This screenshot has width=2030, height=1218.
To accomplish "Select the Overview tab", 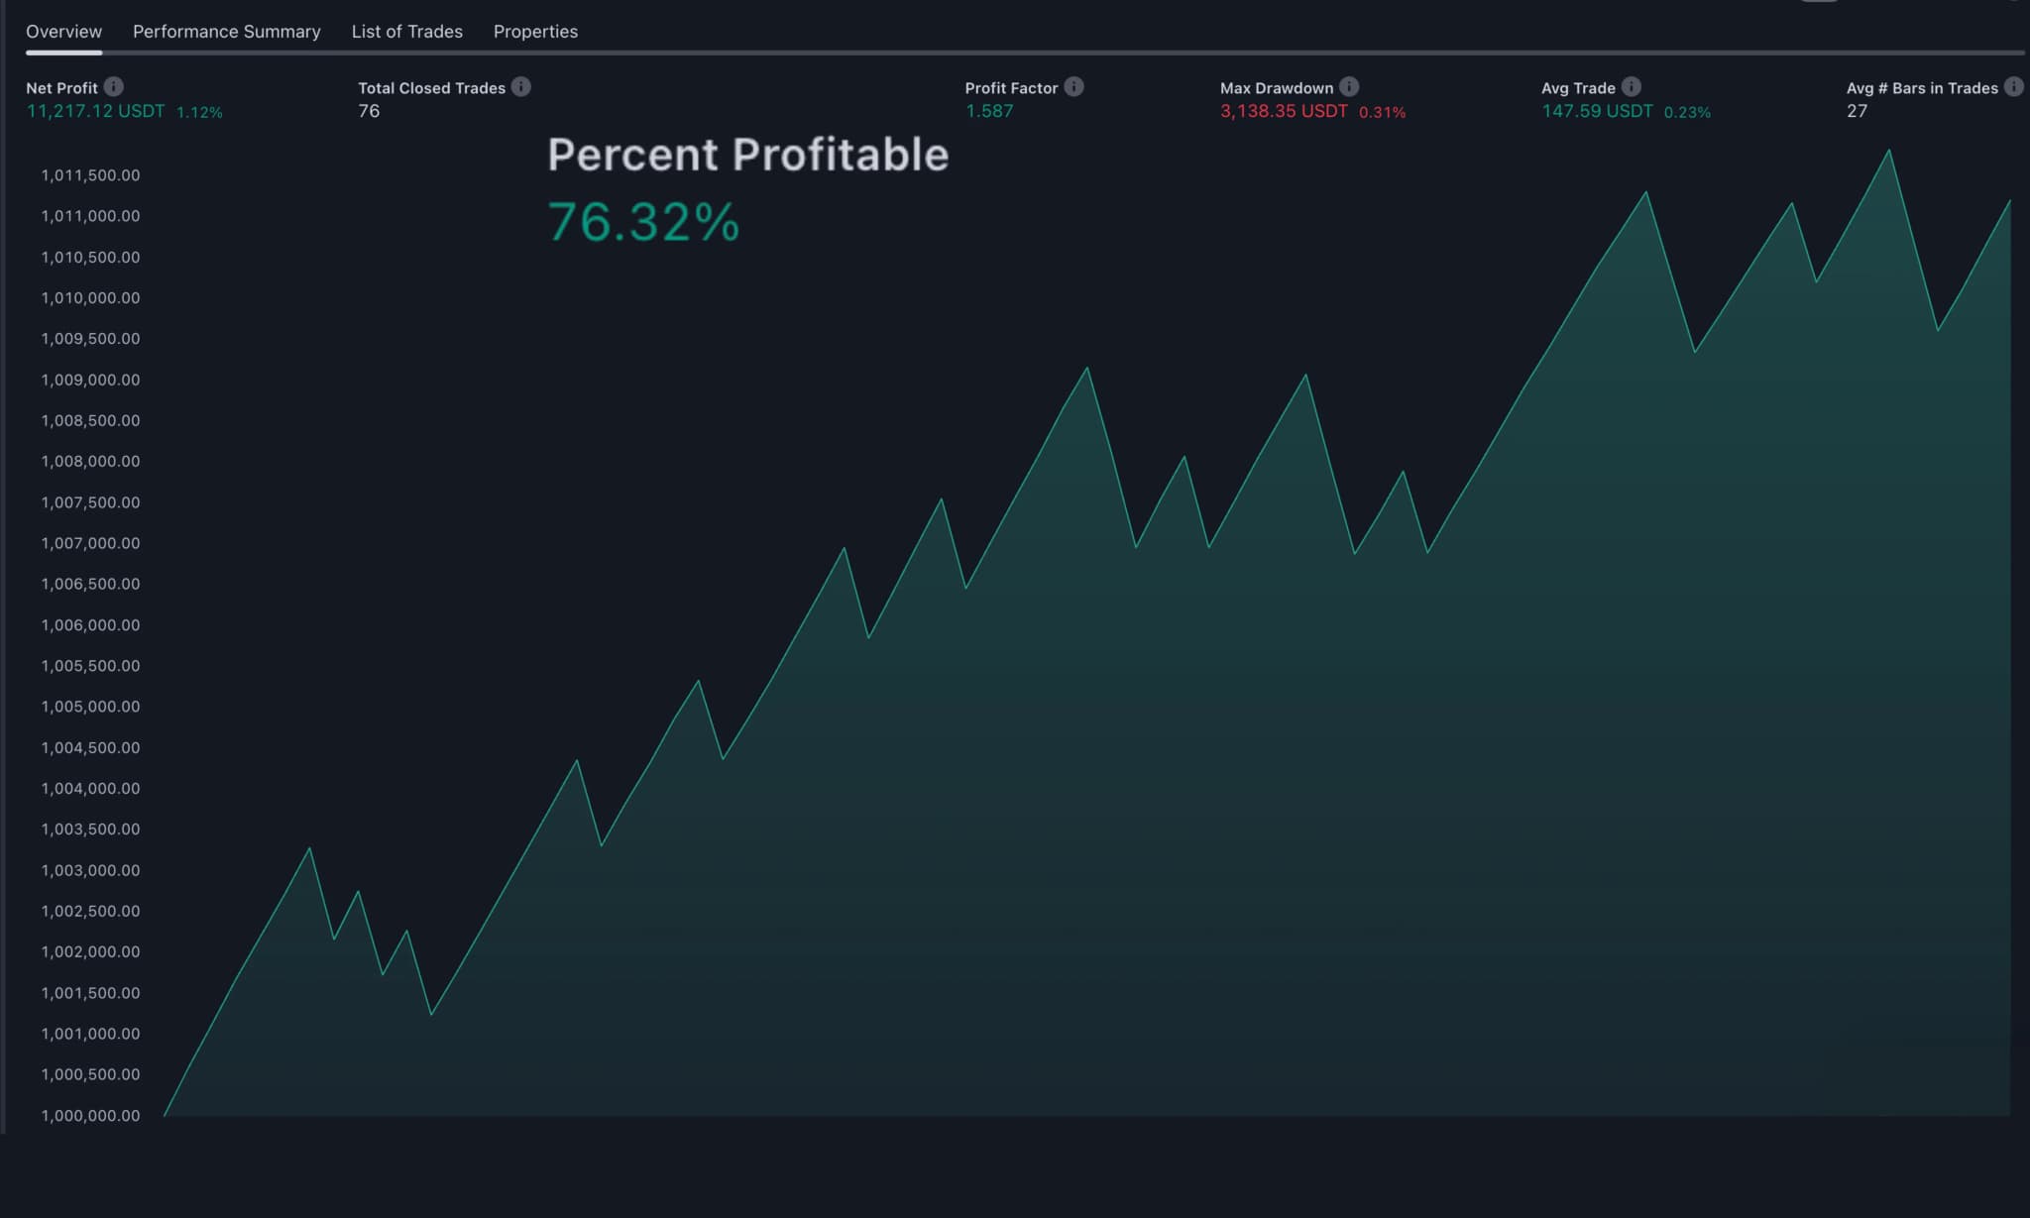I will pyautogui.click(x=63, y=31).
